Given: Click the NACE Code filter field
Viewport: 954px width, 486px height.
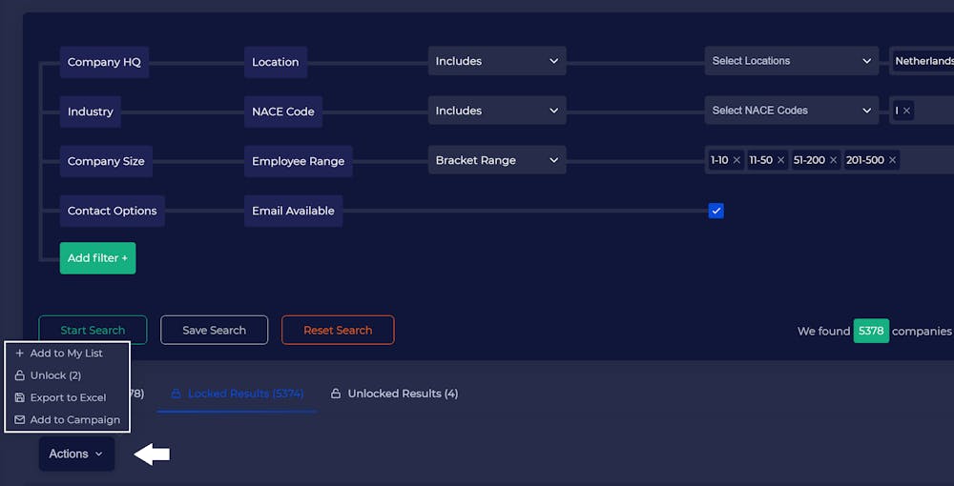Looking at the screenshot, I should click(x=283, y=111).
